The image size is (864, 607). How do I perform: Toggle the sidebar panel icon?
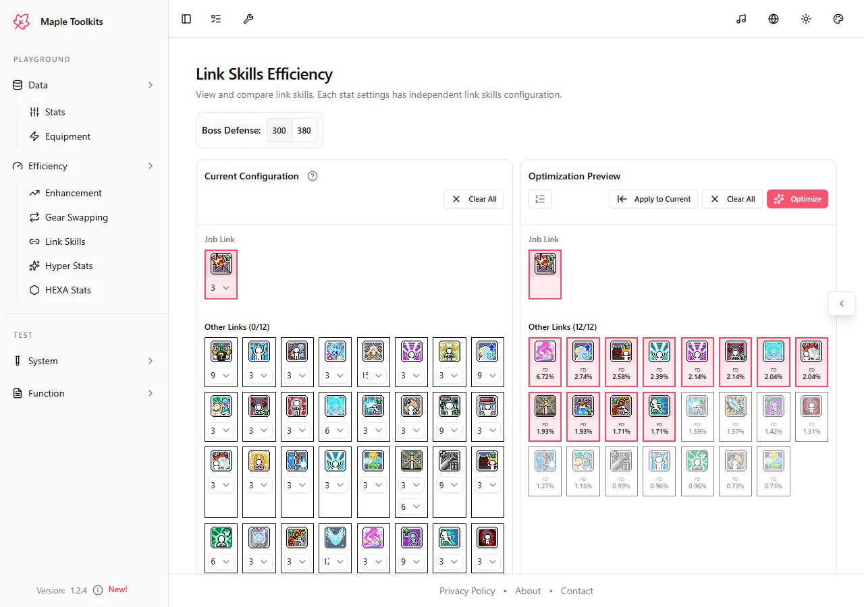pyautogui.click(x=186, y=19)
